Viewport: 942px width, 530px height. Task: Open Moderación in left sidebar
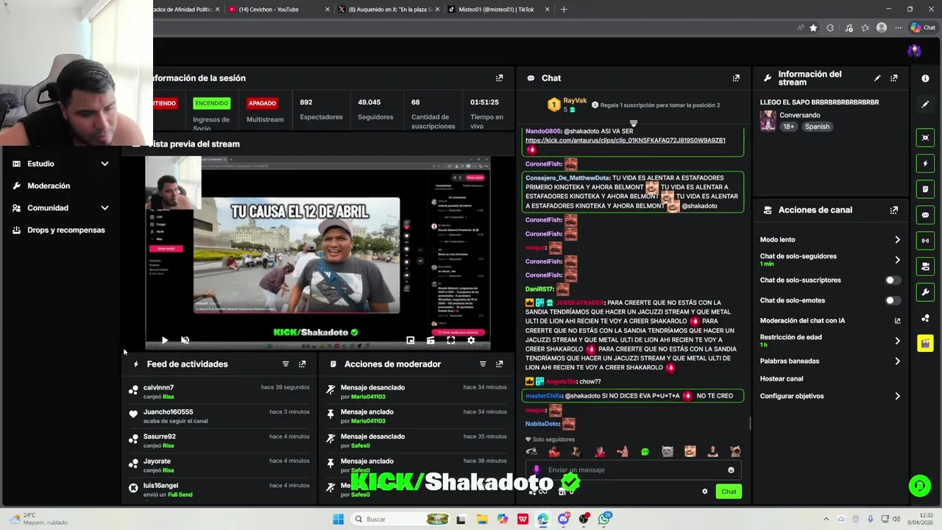49,186
